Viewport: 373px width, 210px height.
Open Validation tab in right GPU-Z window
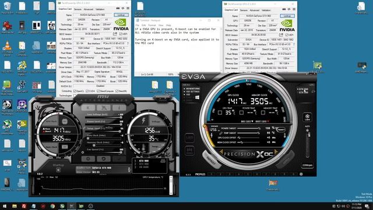(266, 10)
